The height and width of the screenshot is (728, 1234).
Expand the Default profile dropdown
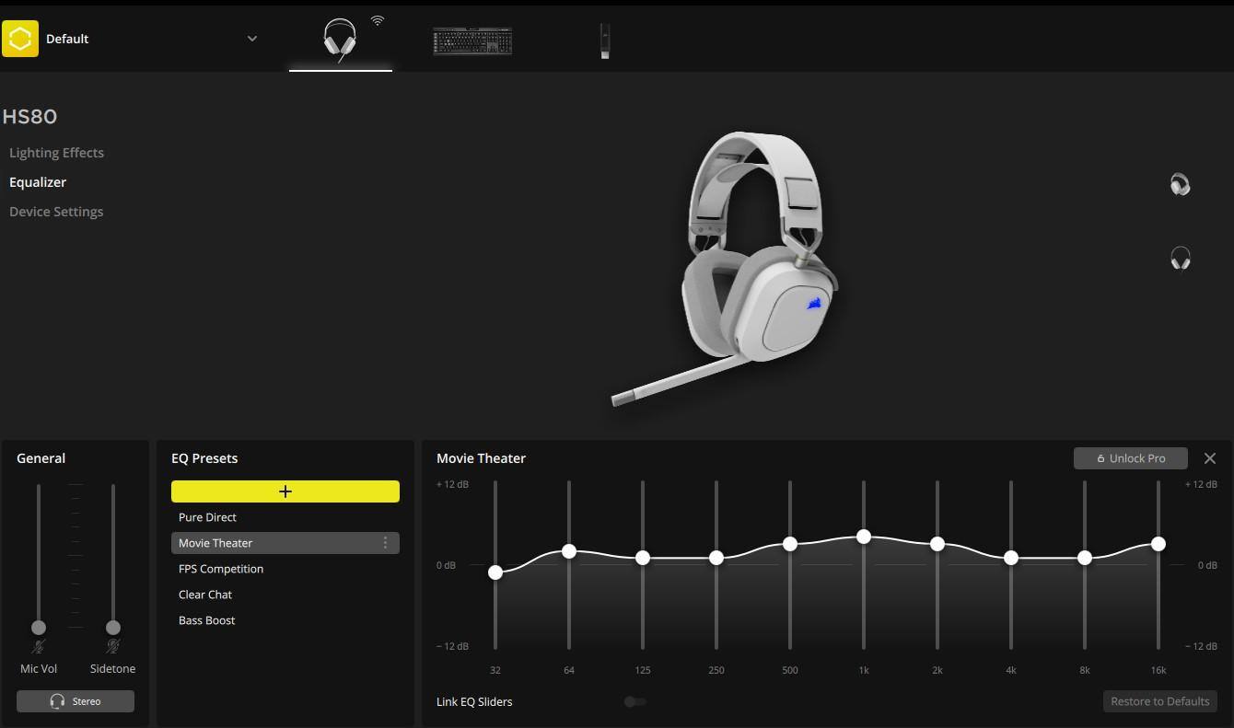pyautogui.click(x=251, y=39)
